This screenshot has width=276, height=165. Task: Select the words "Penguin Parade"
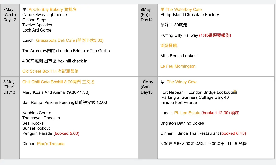coord(37,133)
